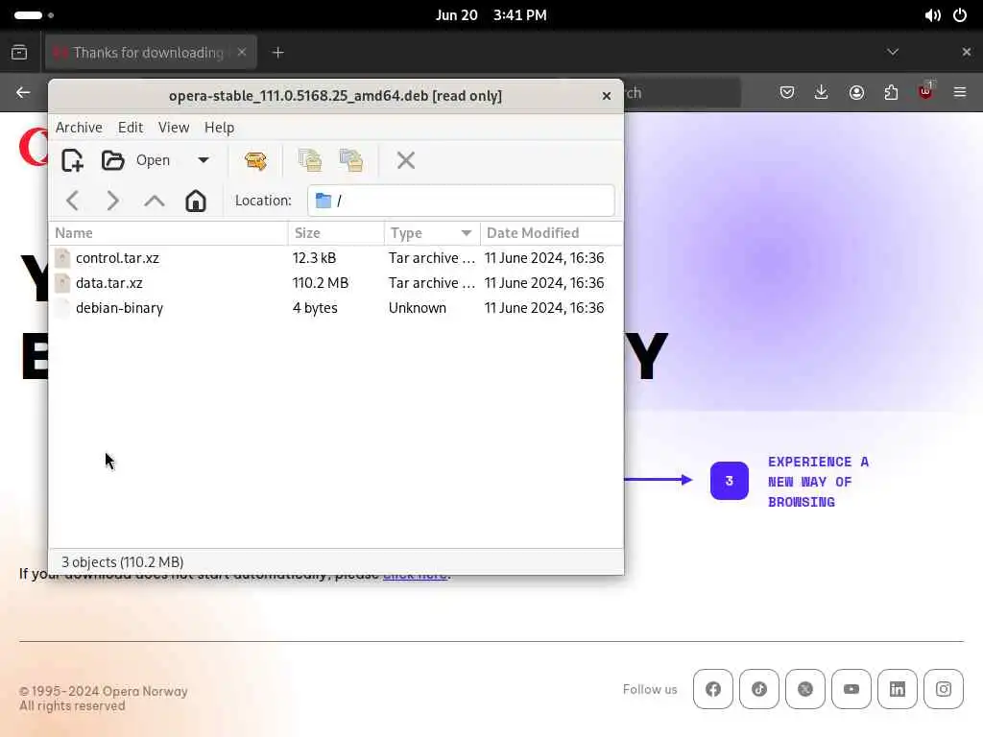983x737 pixels.
Task: Open the browser account icon
Action: click(x=856, y=93)
